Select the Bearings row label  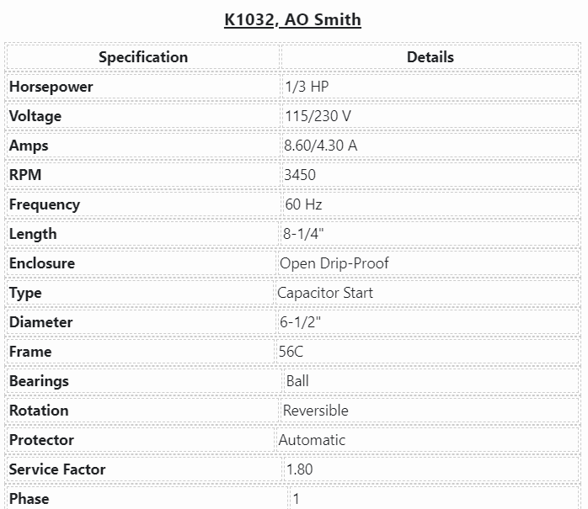click(39, 381)
